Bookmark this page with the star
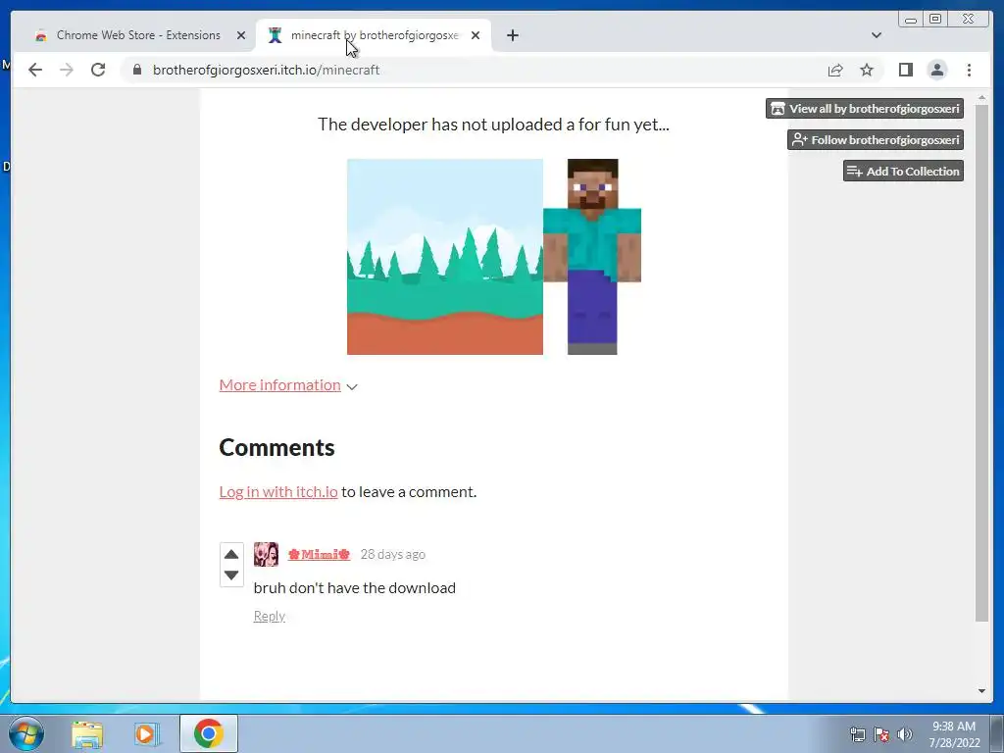This screenshot has width=1004, height=753. [867, 70]
